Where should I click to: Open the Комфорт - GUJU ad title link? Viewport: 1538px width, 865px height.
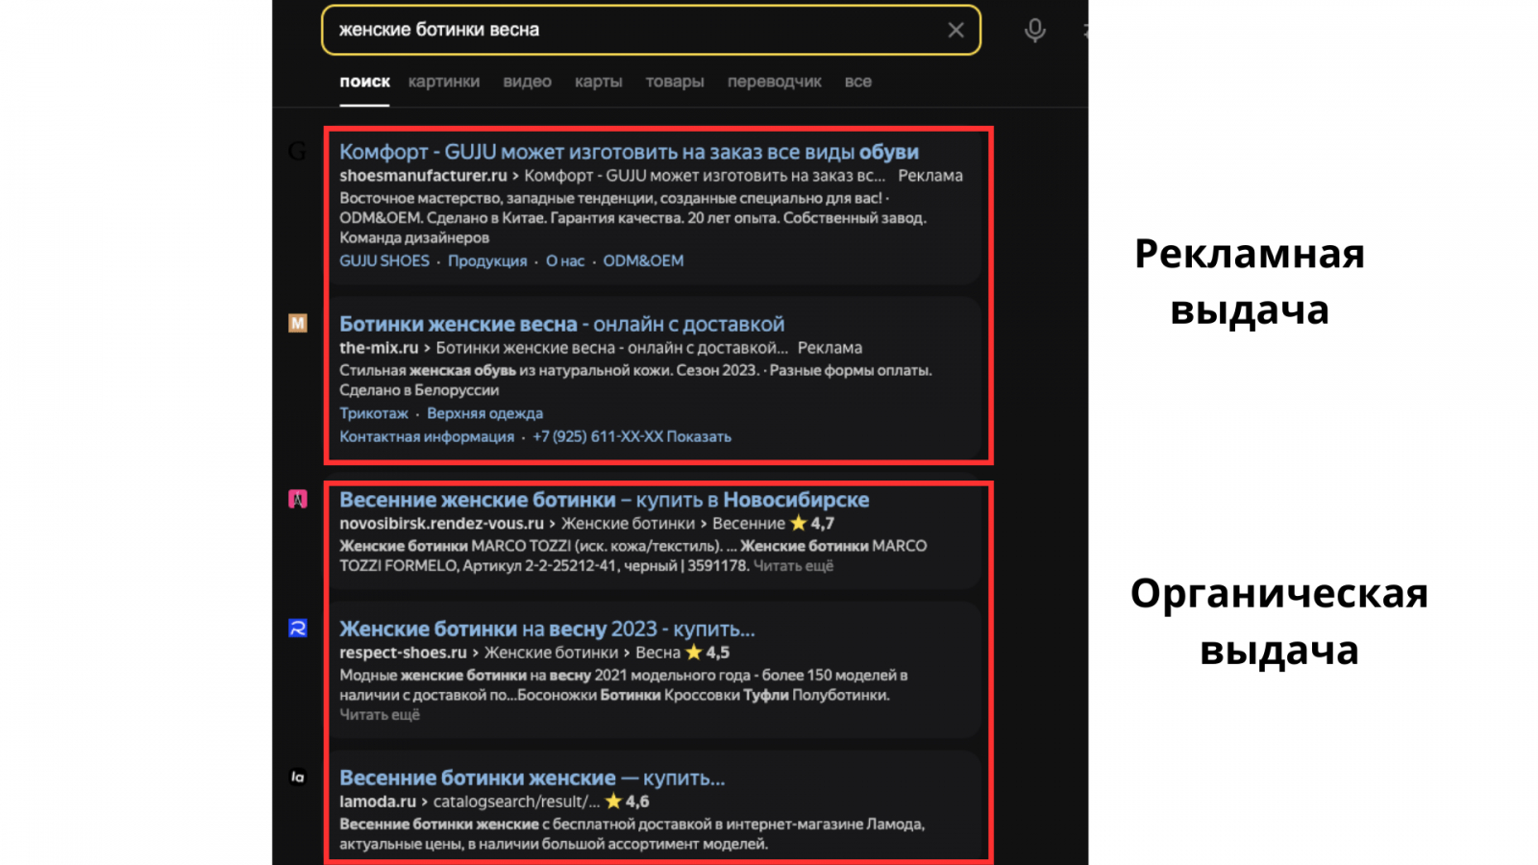pos(629,152)
